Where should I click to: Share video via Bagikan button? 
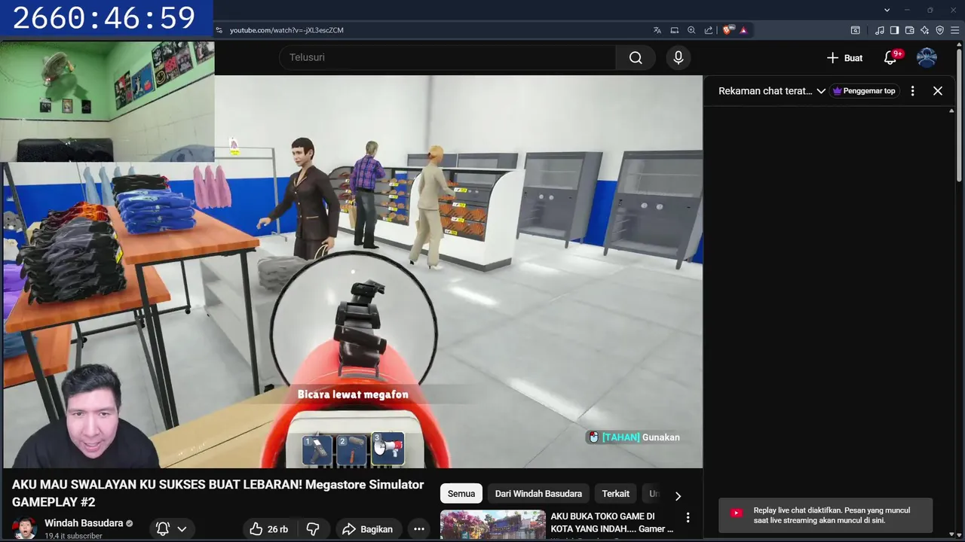368,529
